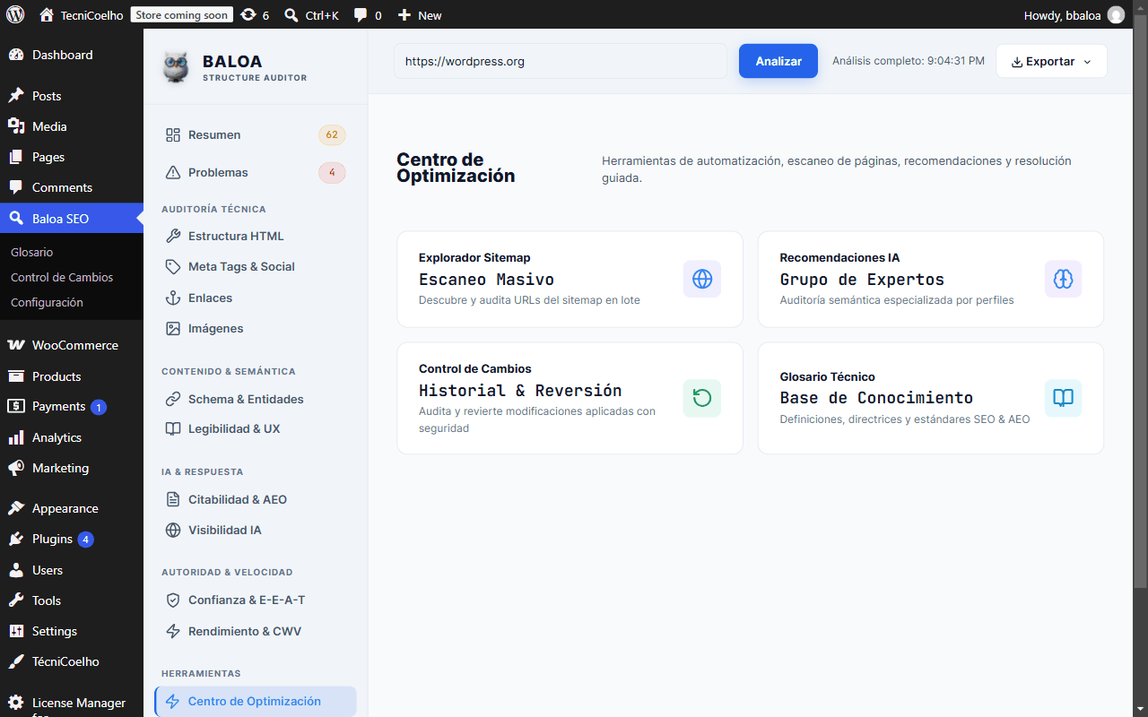Click the comments bubble icon in admin bar

(361, 14)
